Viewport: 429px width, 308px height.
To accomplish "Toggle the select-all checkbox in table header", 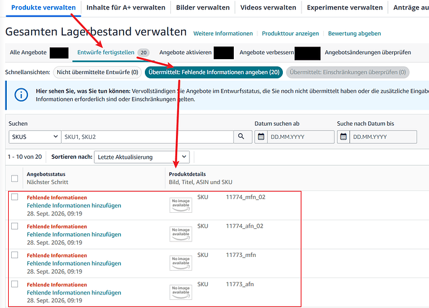I will (x=14, y=179).
